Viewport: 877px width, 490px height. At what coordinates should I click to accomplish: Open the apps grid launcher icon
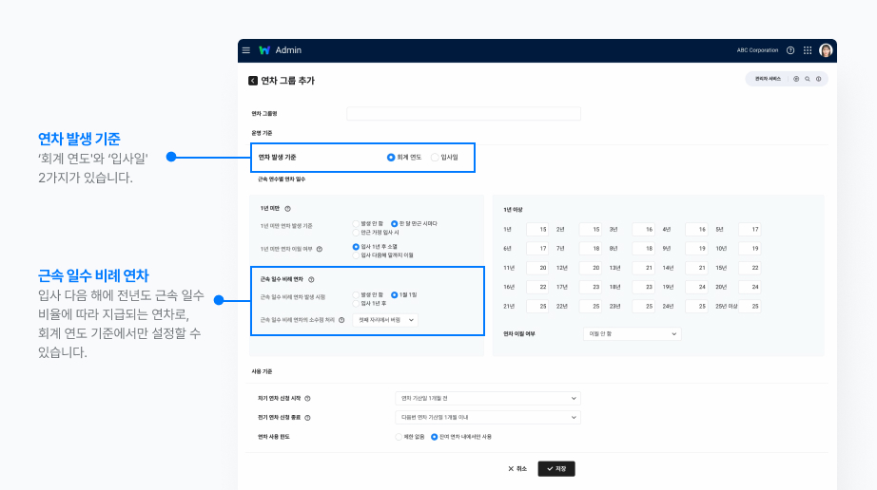click(808, 50)
